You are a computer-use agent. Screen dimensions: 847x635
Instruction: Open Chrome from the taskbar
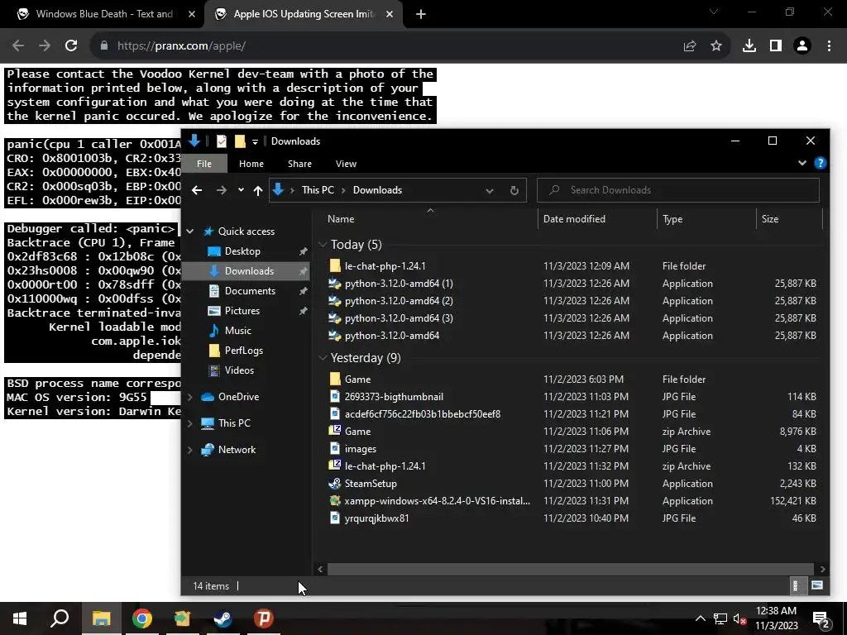click(x=141, y=618)
